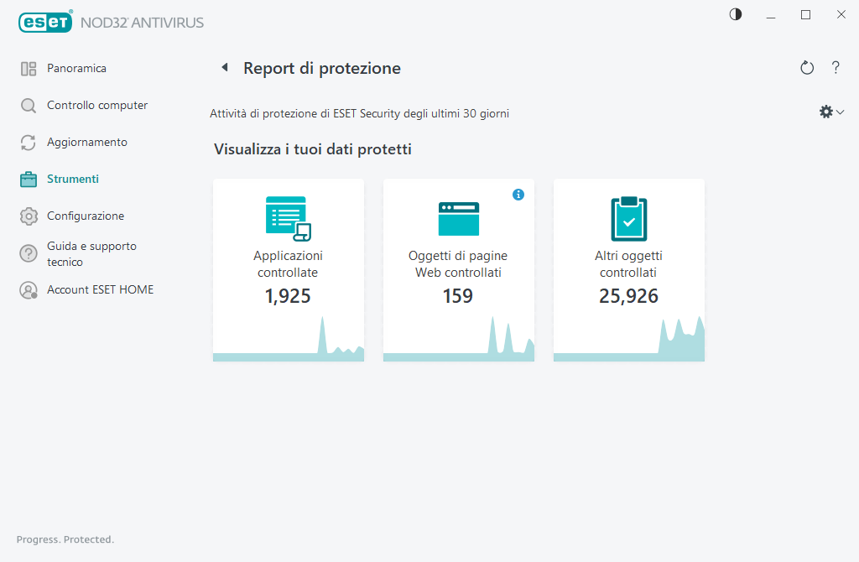Click the Altri oggetti controllati clipboard icon
The width and height of the screenshot is (859, 562).
(x=628, y=217)
